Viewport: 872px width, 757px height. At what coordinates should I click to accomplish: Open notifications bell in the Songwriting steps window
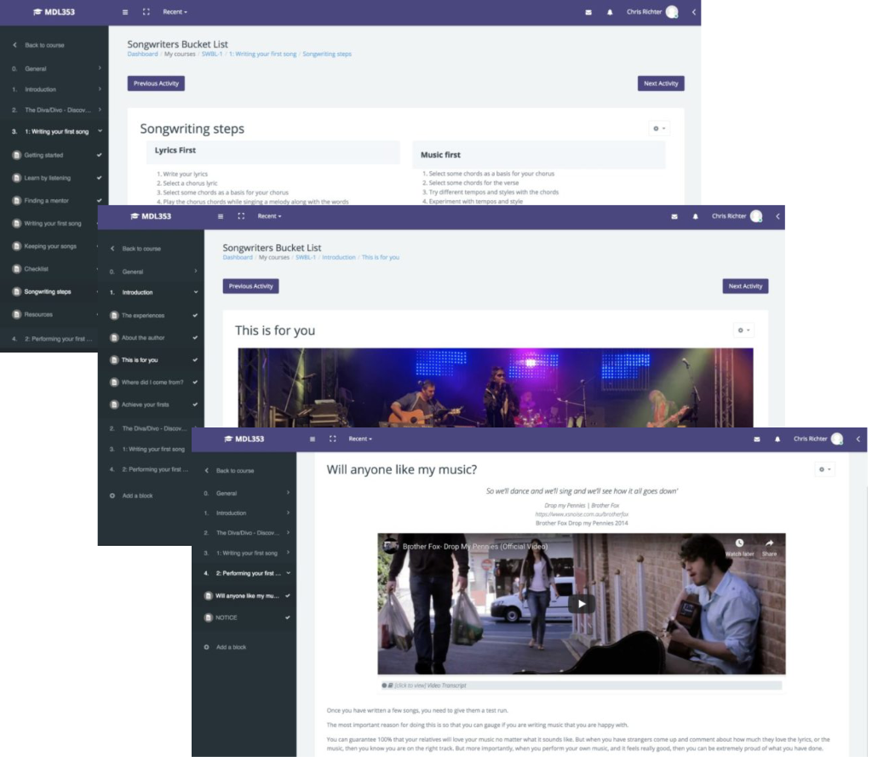coord(610,12)
